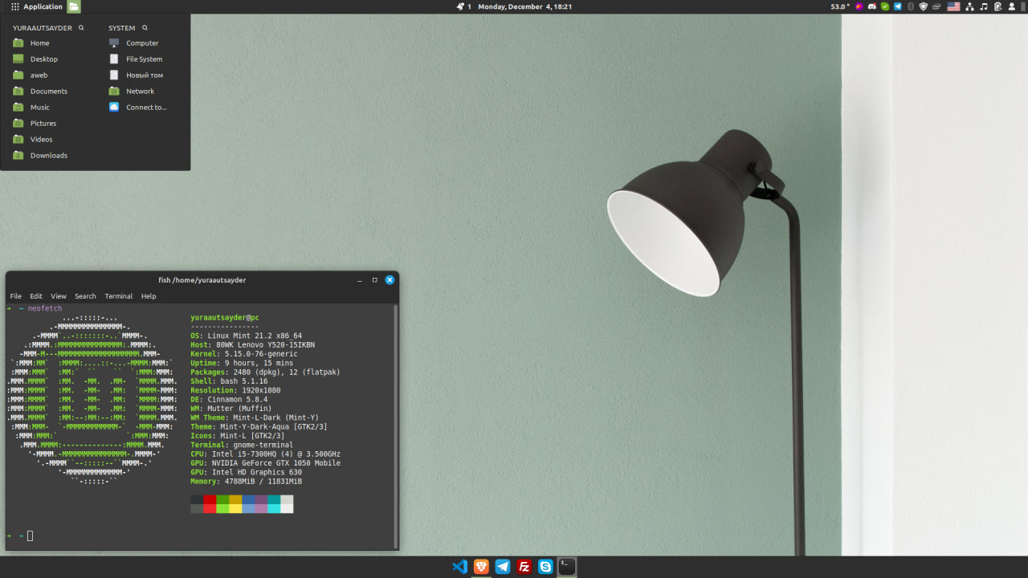Open the network connections tray icon
1028x578 pixels.
tap(970, 6)
